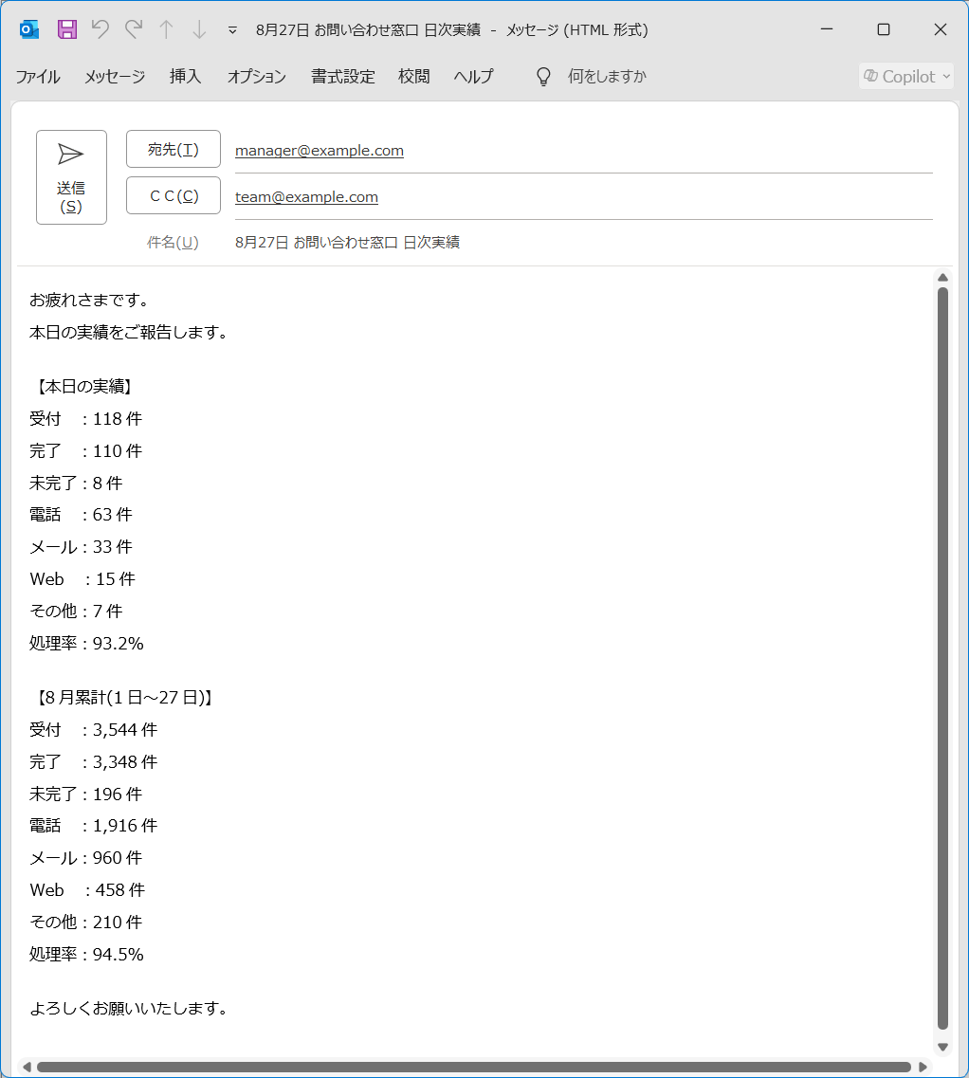This screenshot has height=1078, width=969.
Task: Click the text メール : 960 件
Action: 86,858
